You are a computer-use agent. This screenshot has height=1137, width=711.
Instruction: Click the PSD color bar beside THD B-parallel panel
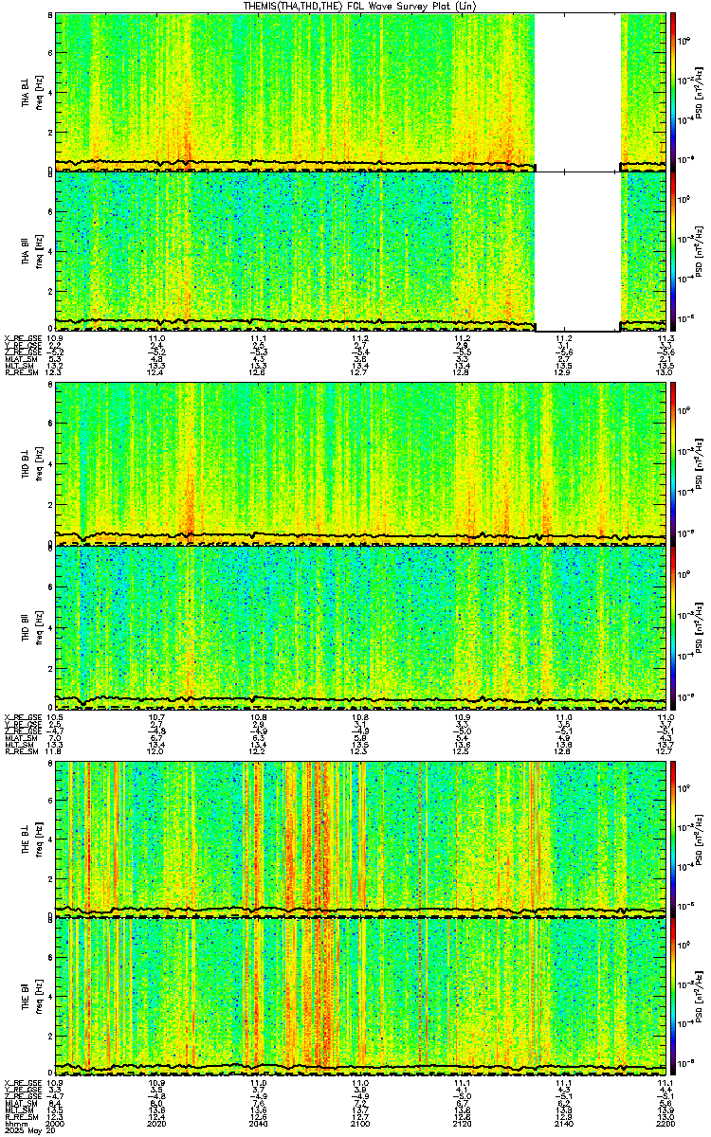pos(674,626)
